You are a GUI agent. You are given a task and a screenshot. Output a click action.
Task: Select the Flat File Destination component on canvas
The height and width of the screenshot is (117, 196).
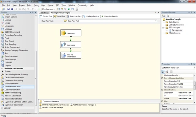coord(71,55)
